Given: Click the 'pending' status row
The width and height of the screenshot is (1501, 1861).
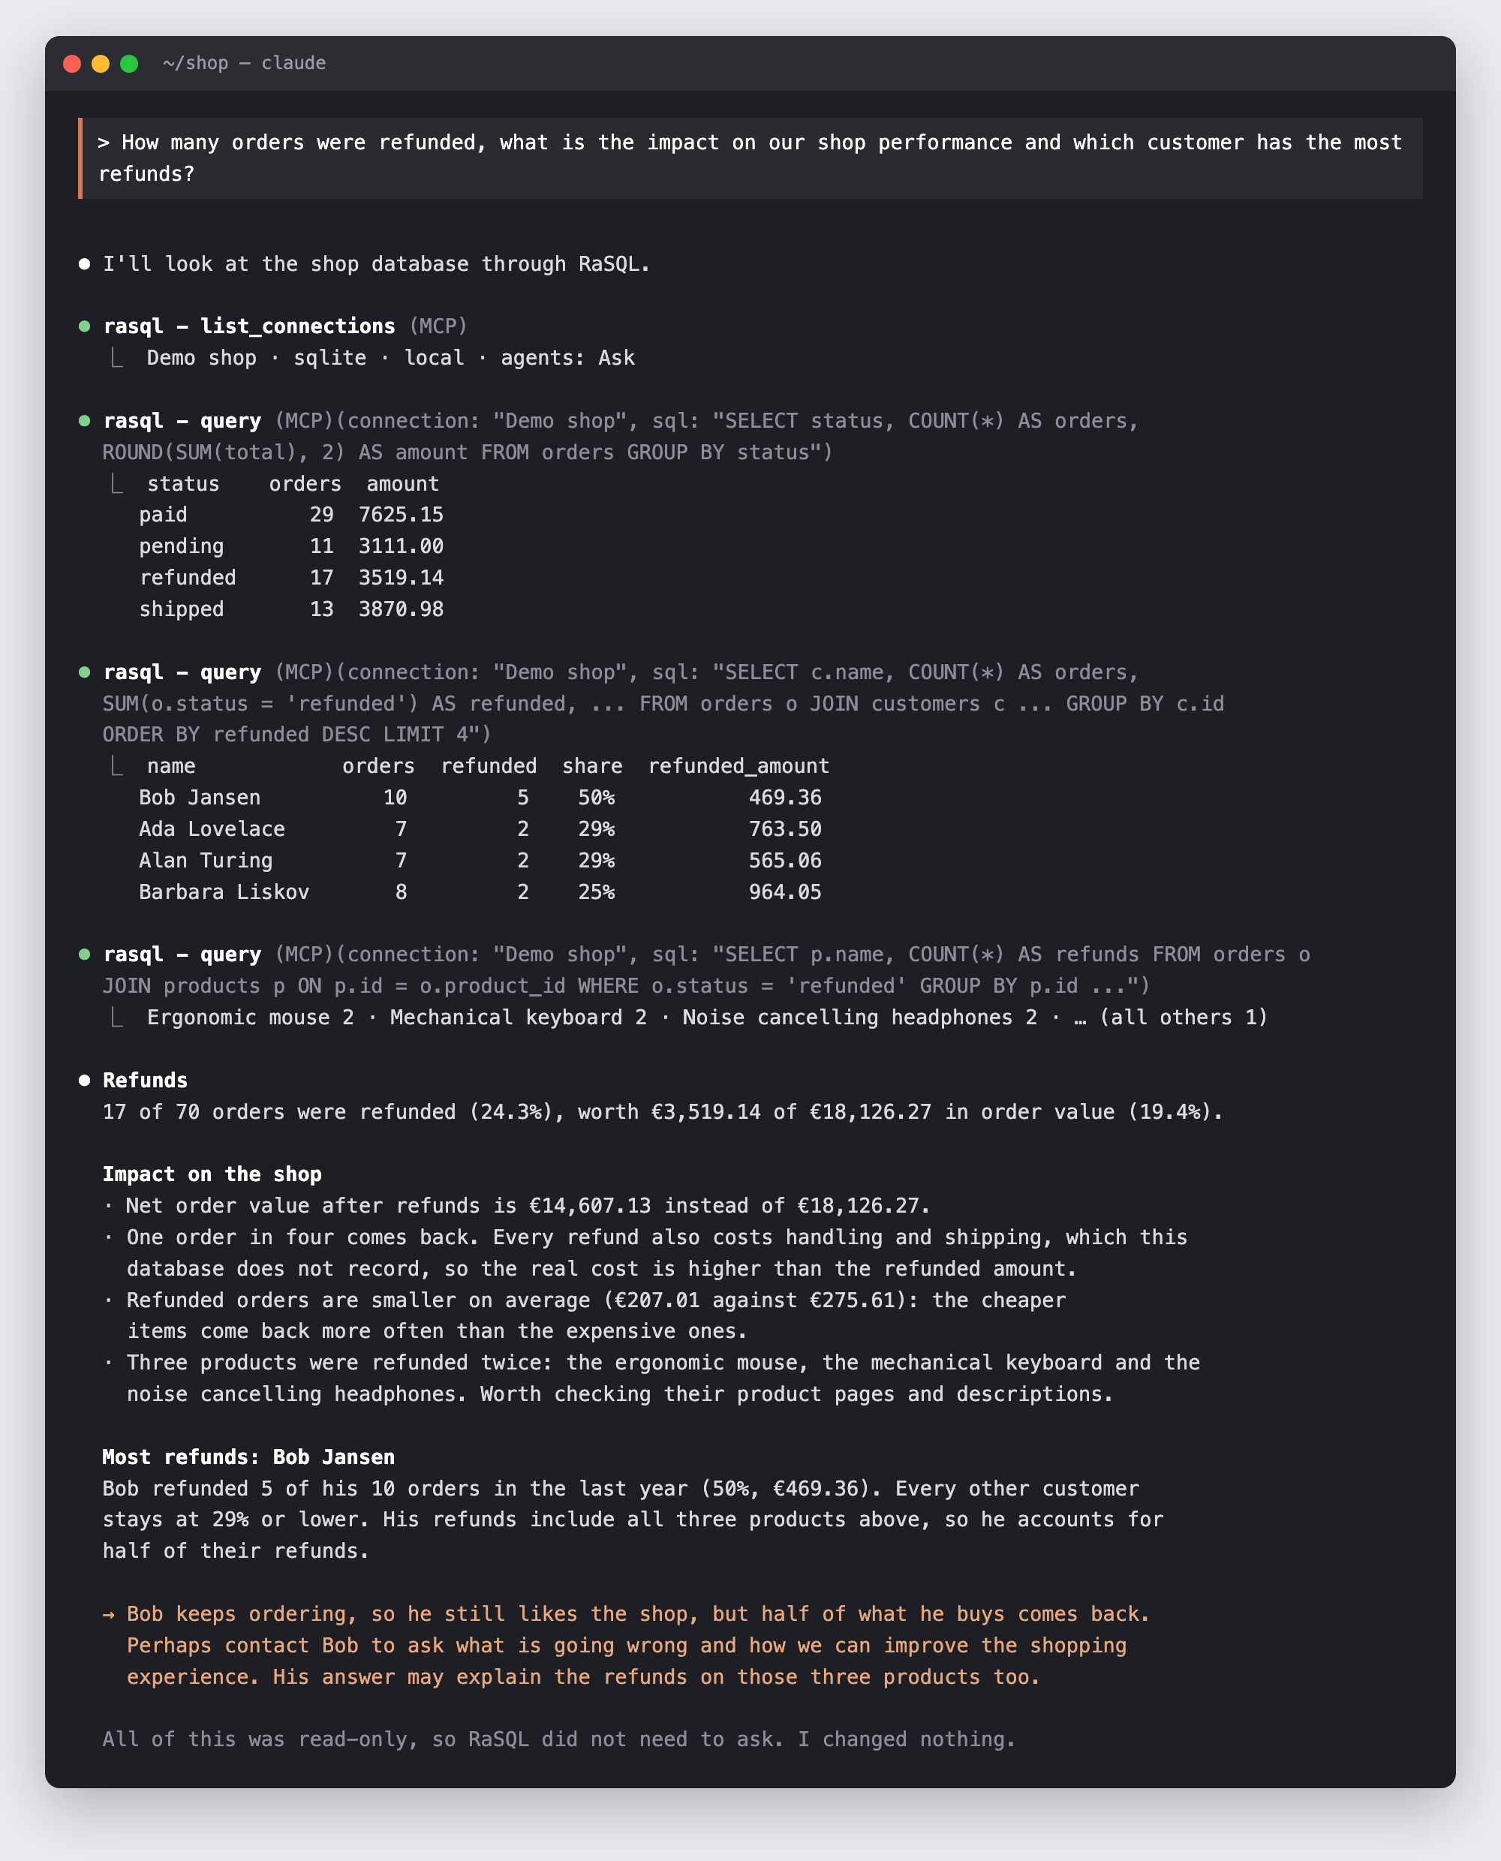Looking at the screenshot, I should click(x=291, y=546).
